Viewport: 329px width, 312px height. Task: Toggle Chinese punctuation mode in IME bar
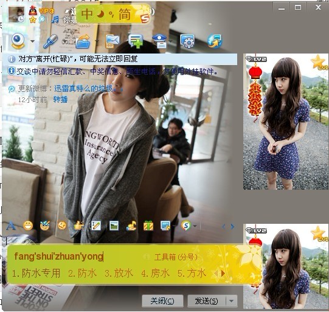(x=111, y=14)
